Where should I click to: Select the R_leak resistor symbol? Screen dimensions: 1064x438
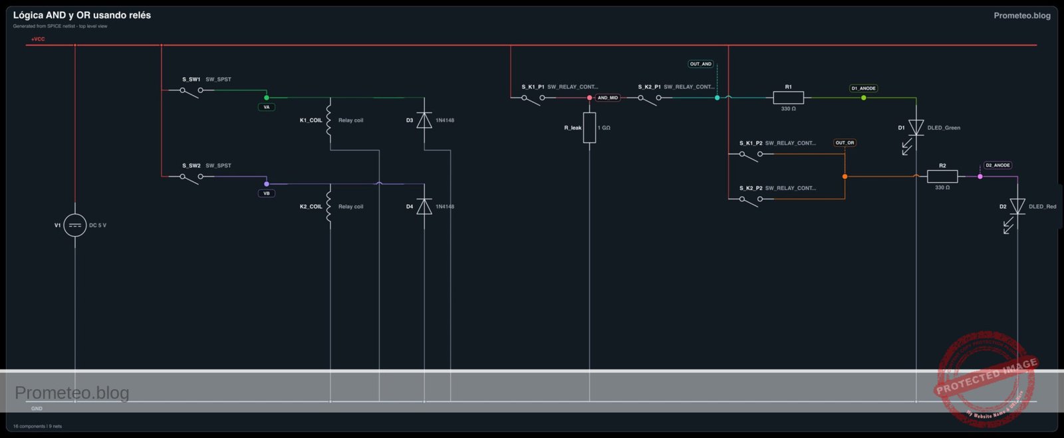pos(589,128)
